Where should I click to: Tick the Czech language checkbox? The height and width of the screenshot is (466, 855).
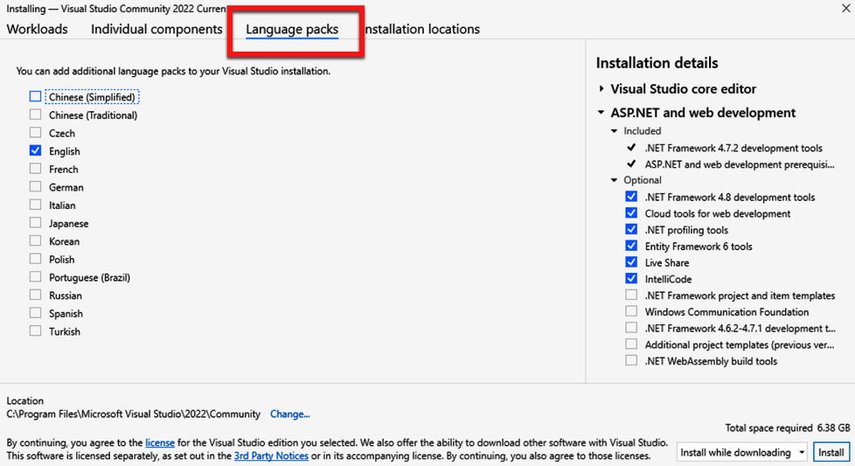pyautogui.click(x=36, y=132)
